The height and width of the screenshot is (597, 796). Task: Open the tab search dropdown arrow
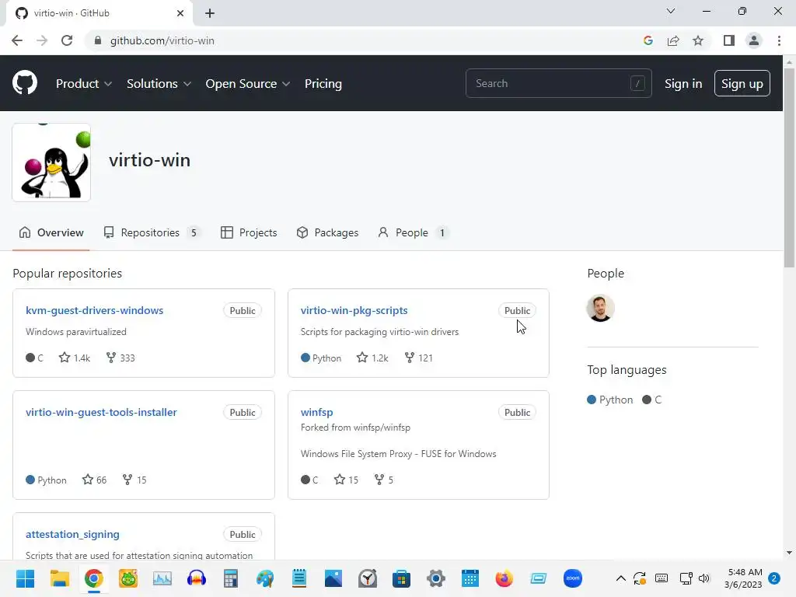tap(671, 11)
